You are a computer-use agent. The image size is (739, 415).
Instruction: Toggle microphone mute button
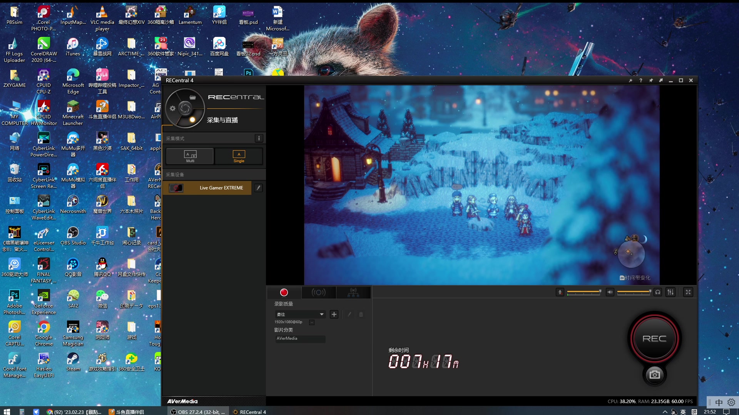pyautogui.click(x=560, y=292)
